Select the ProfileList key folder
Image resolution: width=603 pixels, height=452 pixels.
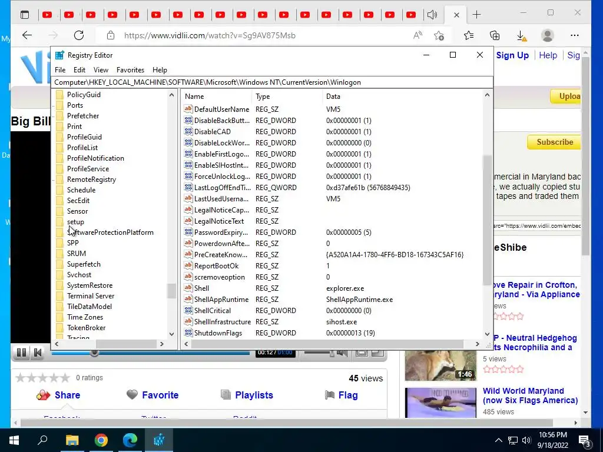coord(82,148)
